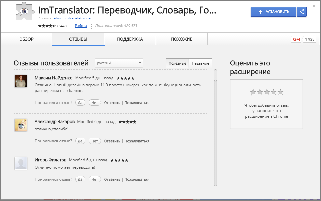Open the ПОДДЕРЖКА tab
This screenshot has width=321, height=201.
point(130,39)
